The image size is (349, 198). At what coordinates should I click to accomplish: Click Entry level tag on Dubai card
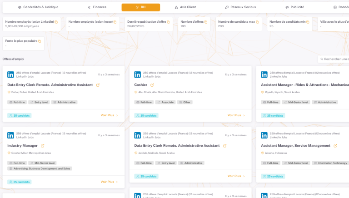[39, 102]
